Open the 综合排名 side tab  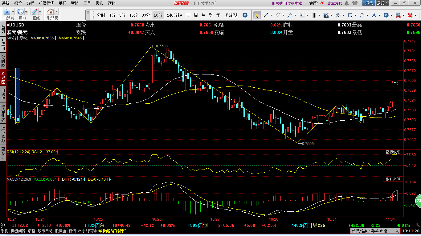point(3,114)
